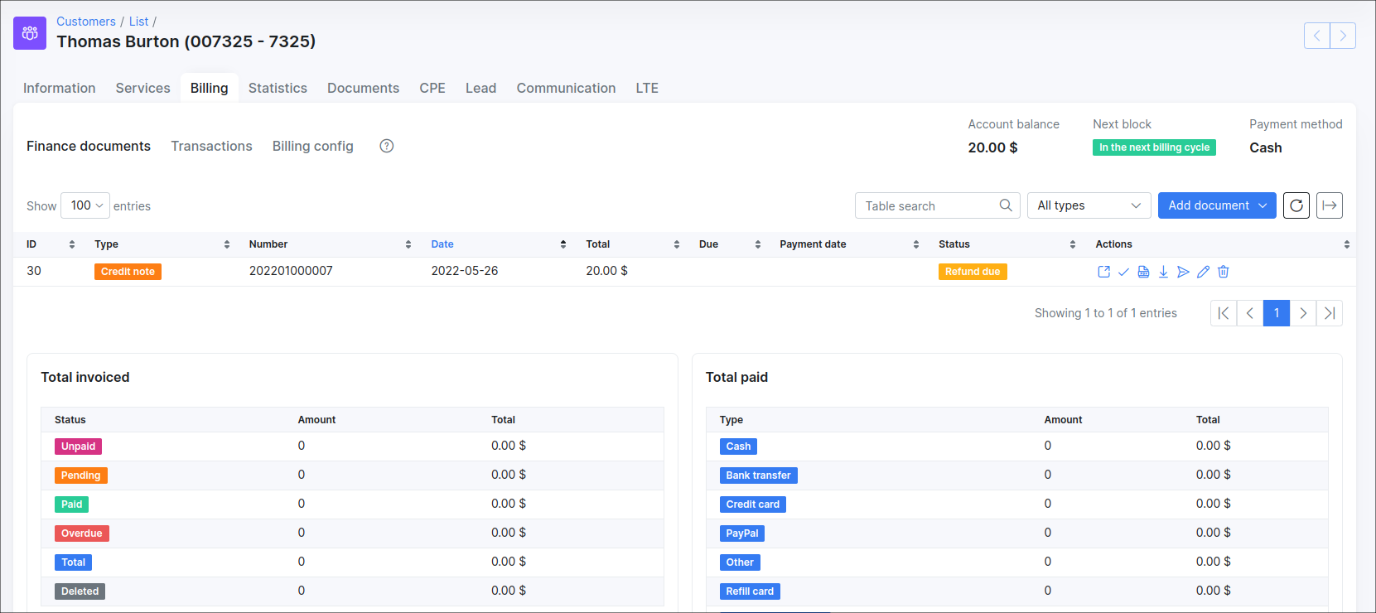Send the credit note via paper plane icon

tap(1183, 272)
